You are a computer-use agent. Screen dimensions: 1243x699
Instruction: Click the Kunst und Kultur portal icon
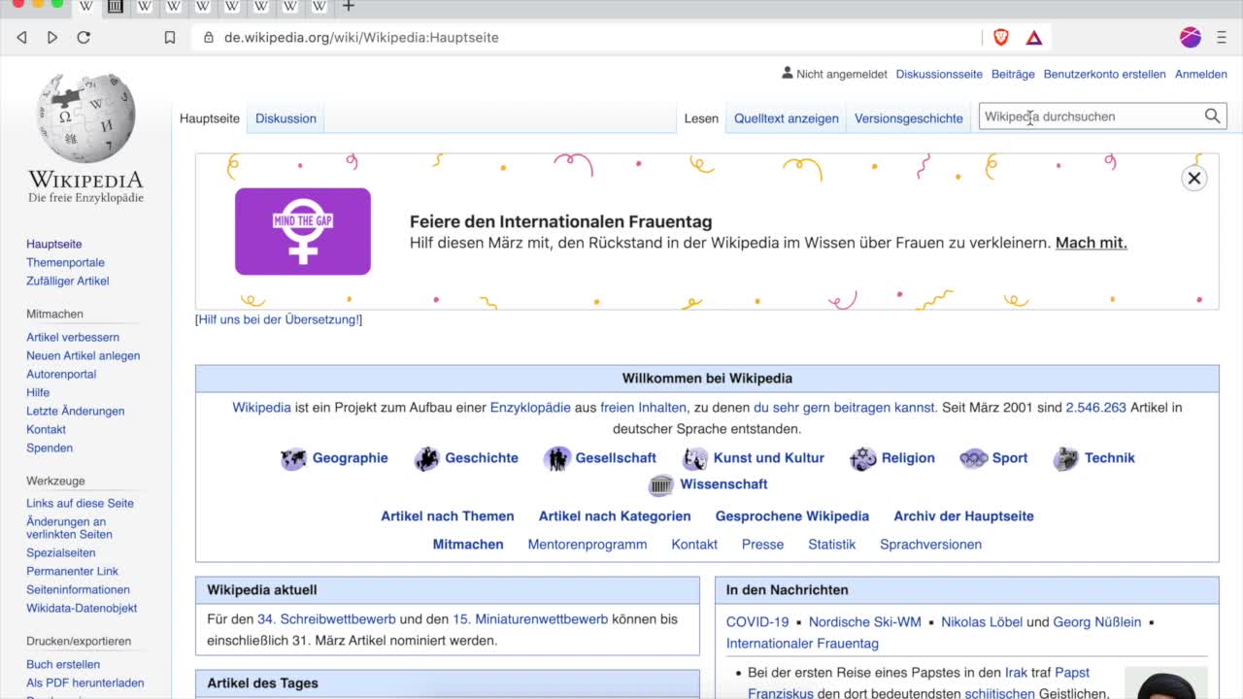[x=695, y=459]
